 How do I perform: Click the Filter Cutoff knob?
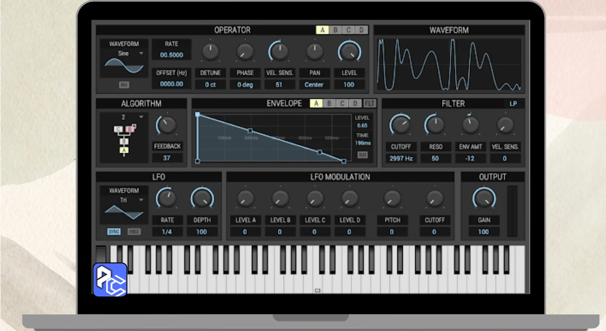pyautogui.click(x=401, y=125)
